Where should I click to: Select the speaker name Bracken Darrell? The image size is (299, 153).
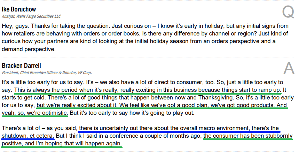click(21, 66)
